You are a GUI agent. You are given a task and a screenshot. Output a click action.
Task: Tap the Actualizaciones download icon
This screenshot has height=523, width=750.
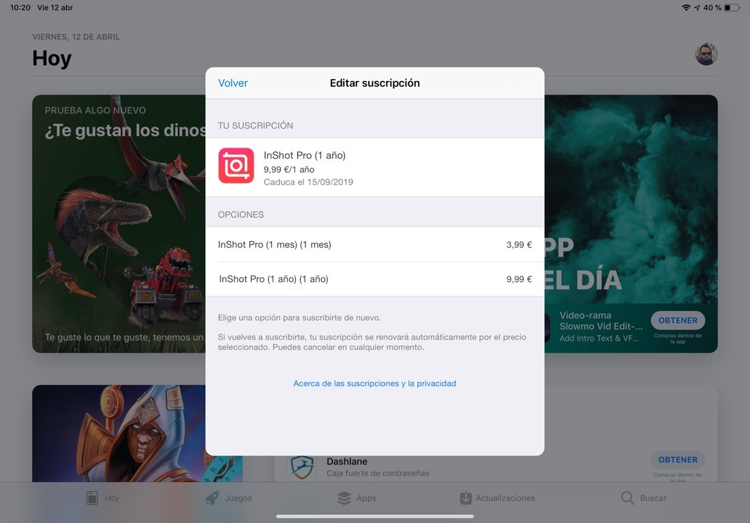tap(466, 498)
